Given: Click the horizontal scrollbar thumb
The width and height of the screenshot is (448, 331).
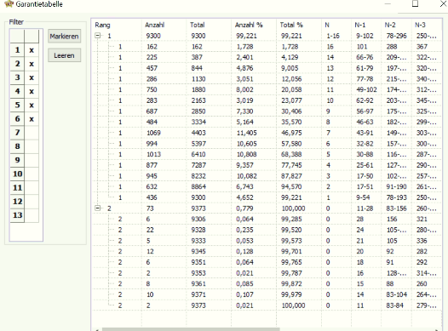Looking at the screenshot, I should (x=191, y=329).
